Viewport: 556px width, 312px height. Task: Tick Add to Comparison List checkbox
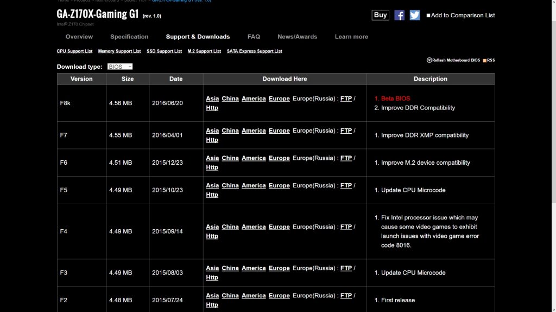pyautogui.click(x=428, y=15)
